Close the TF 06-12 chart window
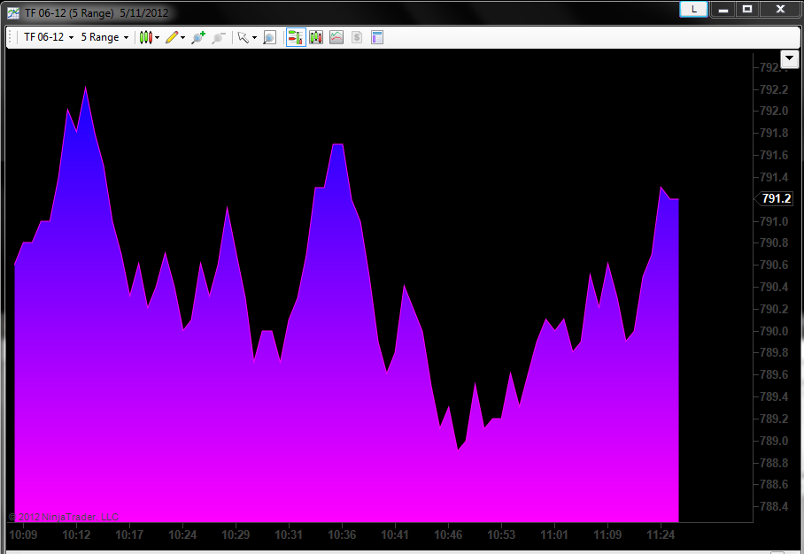This screenshot has width=804, height=554. pyautogui.click(x=780, y=9)
